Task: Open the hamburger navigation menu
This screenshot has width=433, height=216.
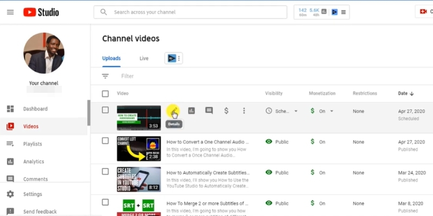Action: click(x=10, y=12)
